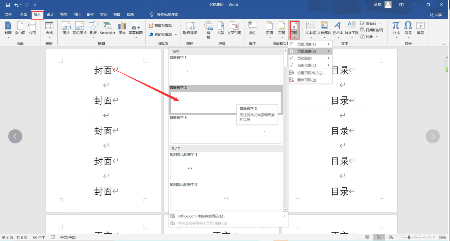The image size is (450, 241).
Task: Insert an Equation (公式)
Action: pos(396,30)
